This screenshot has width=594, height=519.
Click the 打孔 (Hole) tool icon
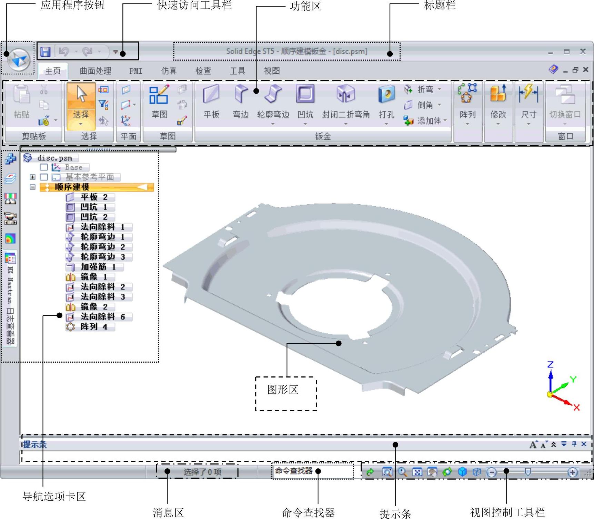[386, 94]
